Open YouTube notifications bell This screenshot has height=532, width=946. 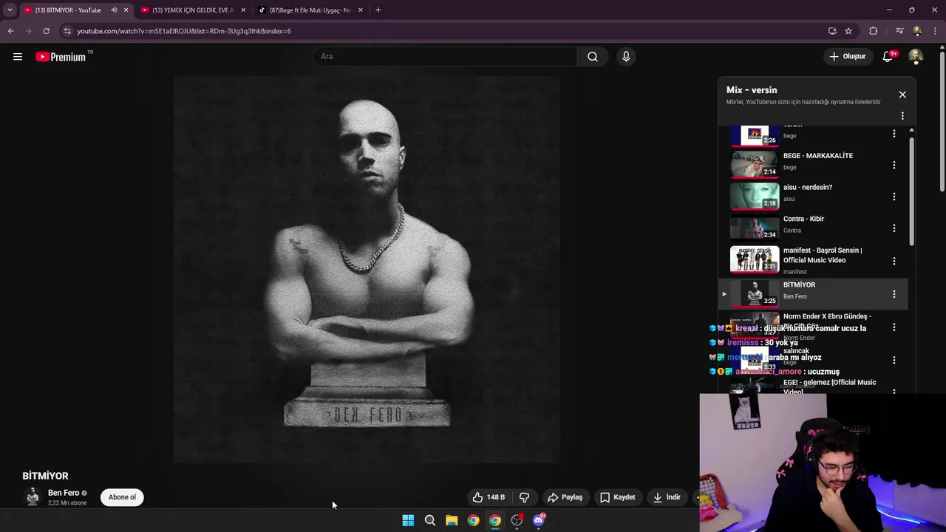(x=888, y=56)
